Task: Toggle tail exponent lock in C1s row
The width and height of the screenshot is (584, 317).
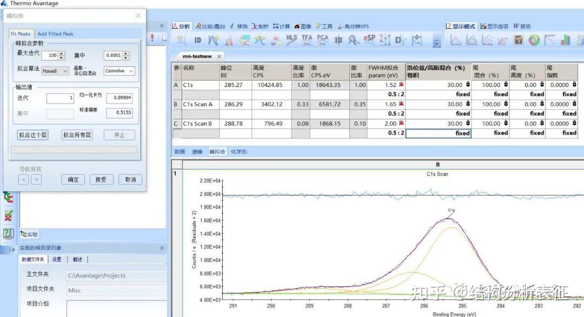Action: [x=574, y=84]
